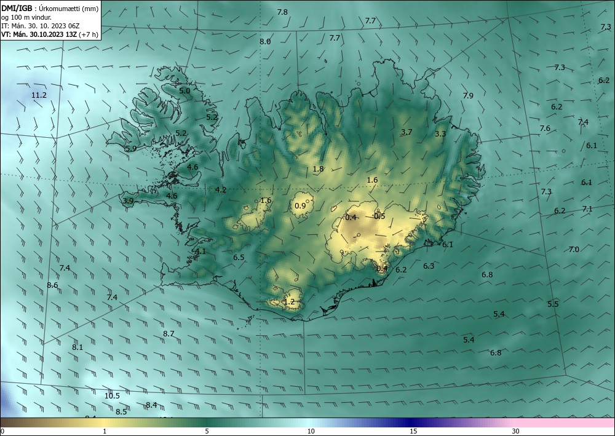Screen dimensions: 615x436
Task: Click the 4.2 value label
Action: point(221,190)
